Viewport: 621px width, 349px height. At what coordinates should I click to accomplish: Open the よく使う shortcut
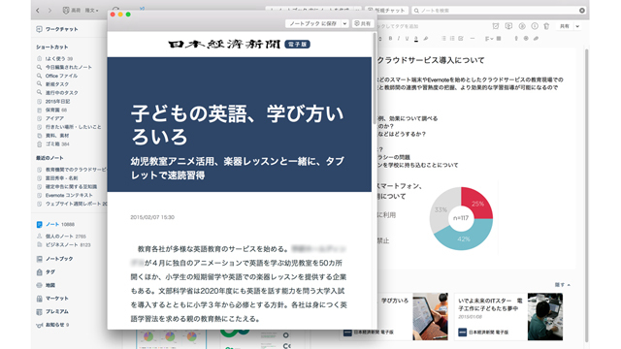54,58
